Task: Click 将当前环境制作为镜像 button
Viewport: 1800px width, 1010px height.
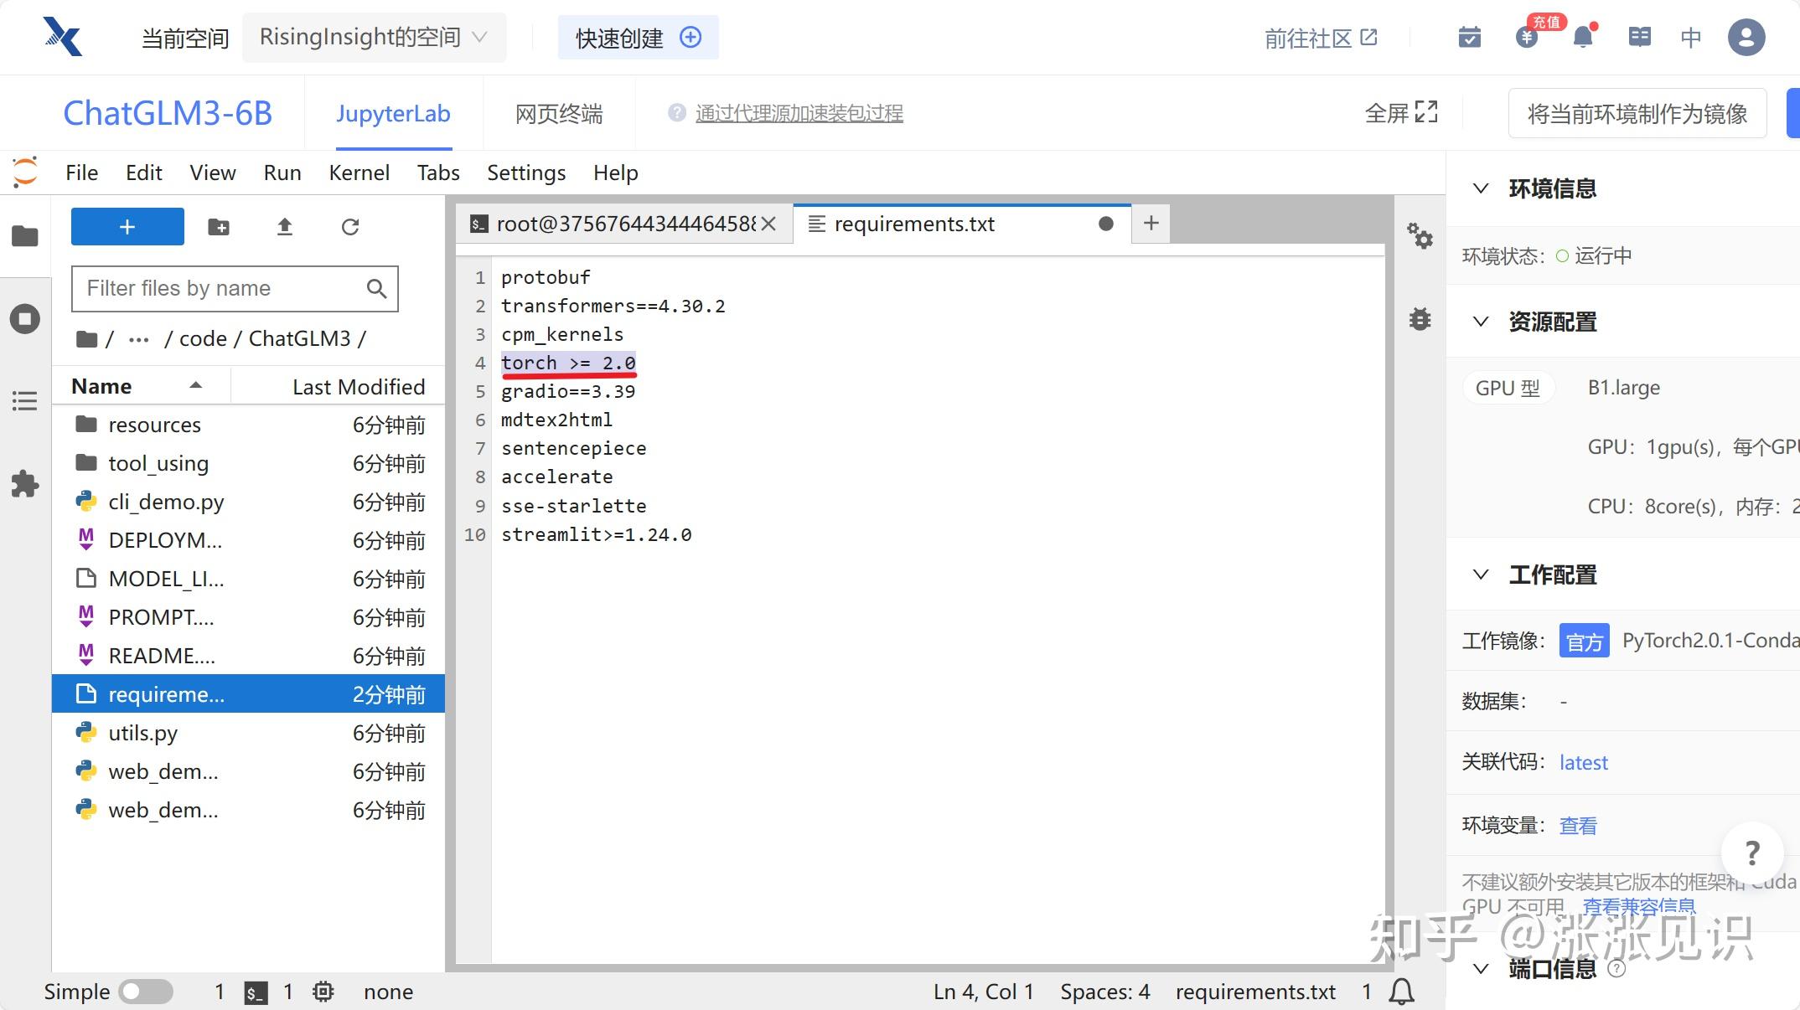Action: pos(1637,113)
